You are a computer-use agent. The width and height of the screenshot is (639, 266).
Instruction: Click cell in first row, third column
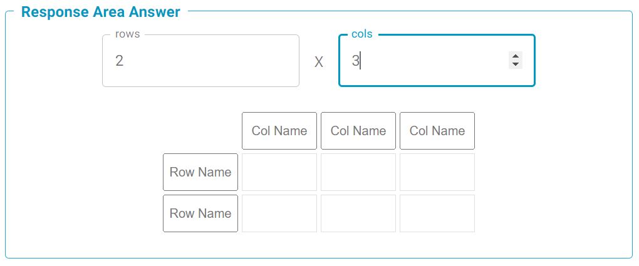click(x=437, y=172)
